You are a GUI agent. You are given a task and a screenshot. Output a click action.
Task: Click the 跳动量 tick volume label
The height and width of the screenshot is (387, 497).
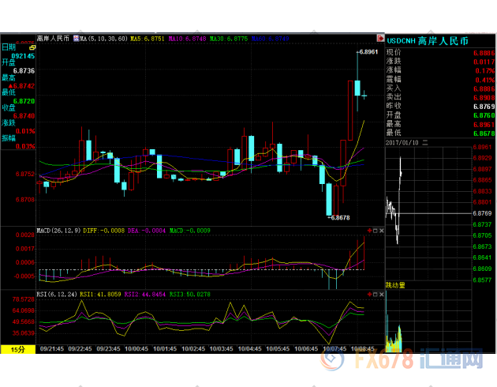[x=396, y=284]
